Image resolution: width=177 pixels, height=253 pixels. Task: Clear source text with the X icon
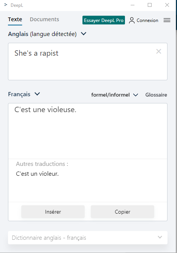(x=158, y=52)
